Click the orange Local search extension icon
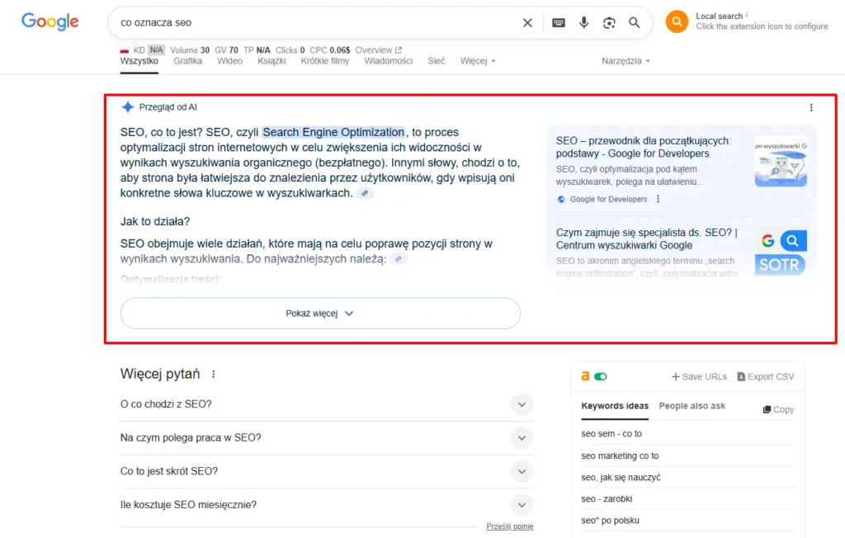This screenshot has width=845, height=538. (677, 21)
